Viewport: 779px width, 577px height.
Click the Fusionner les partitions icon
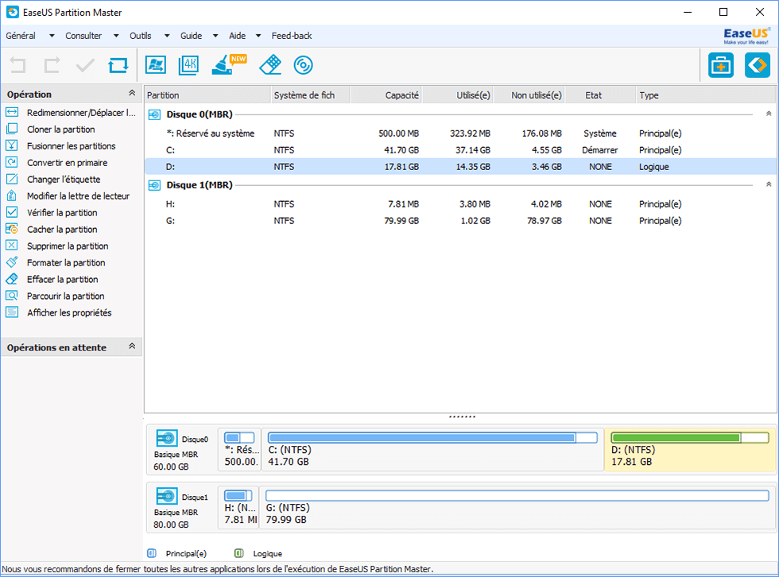[x=12, y=145]
